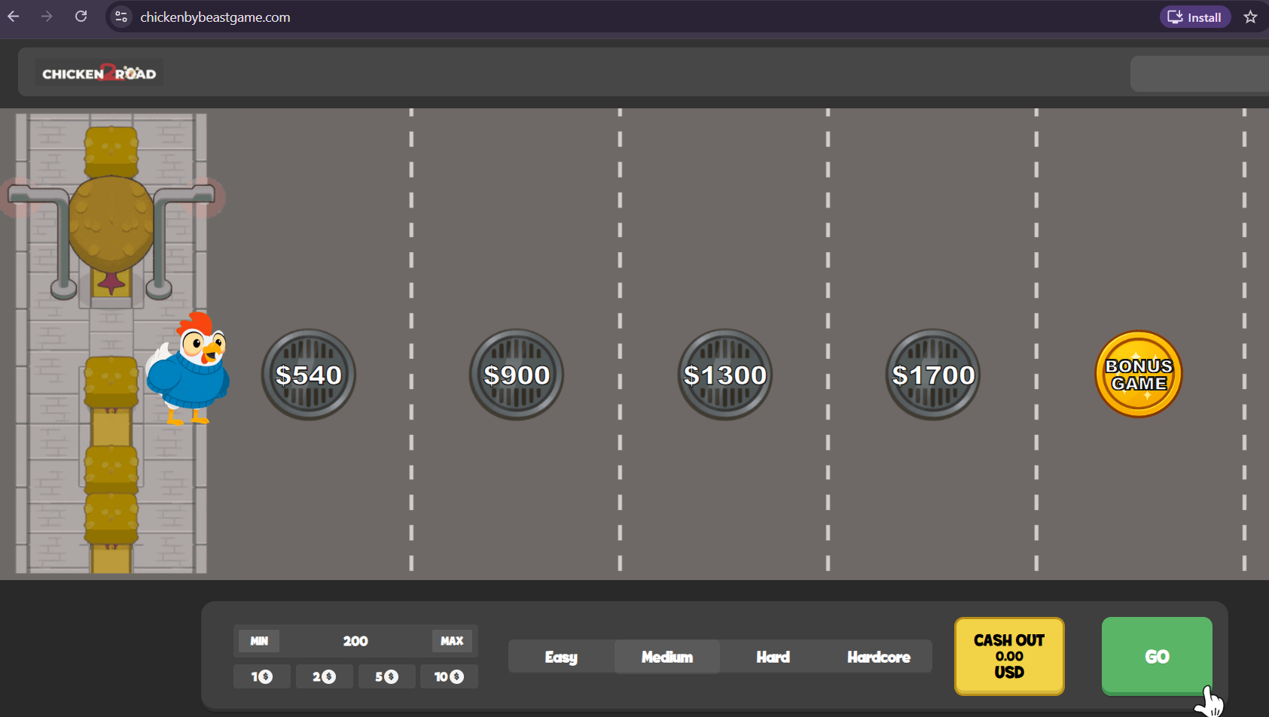
Task: Hit the green GO button
Action: (1157, 656)
